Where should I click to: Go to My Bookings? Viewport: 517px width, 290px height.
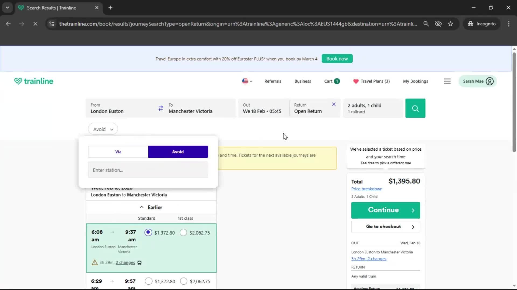click(x=415, y=81)
